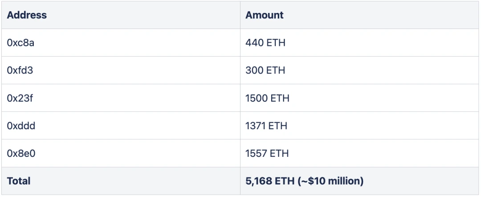Screen dimensions: 481x197
Task: Click the ETH unit beside 440
Action: 276,43
